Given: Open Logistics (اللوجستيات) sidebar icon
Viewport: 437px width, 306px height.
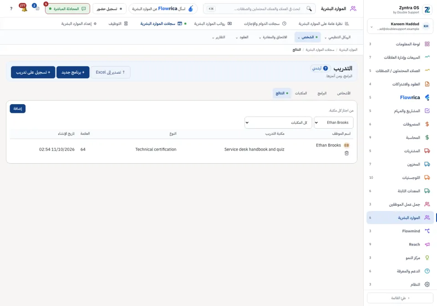Looking at the screenshot, I should [427, 178].
